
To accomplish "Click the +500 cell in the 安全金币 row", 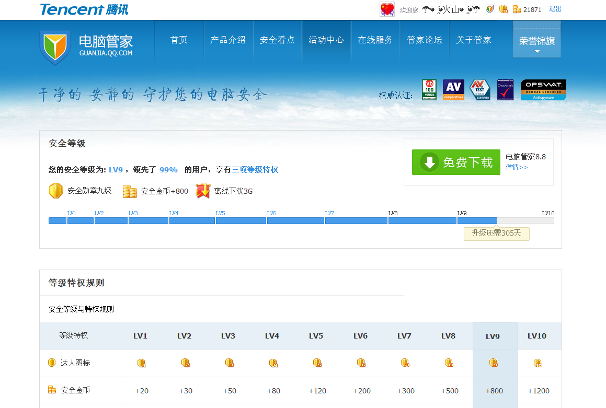I will 450,391.
